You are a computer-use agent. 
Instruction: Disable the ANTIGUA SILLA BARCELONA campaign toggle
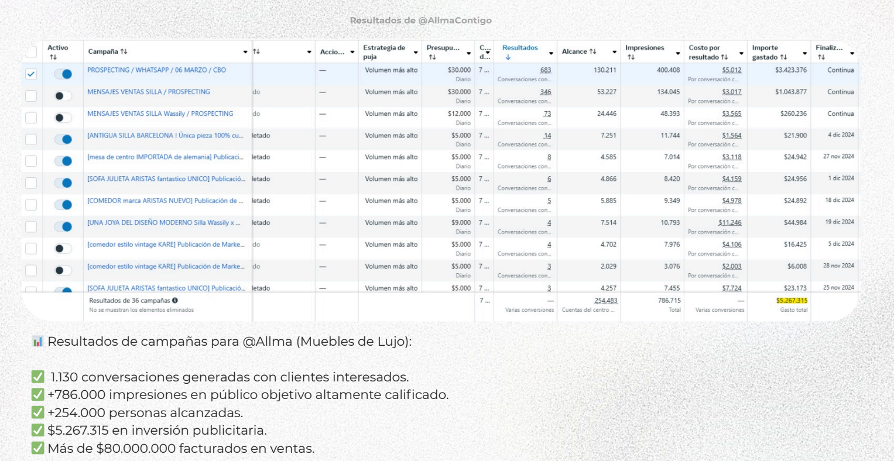[63, 139]
